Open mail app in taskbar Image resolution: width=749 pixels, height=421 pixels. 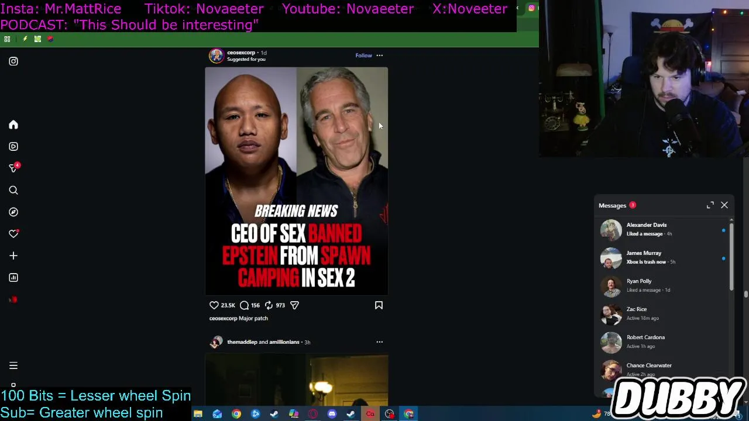click(x=217, y=414)
